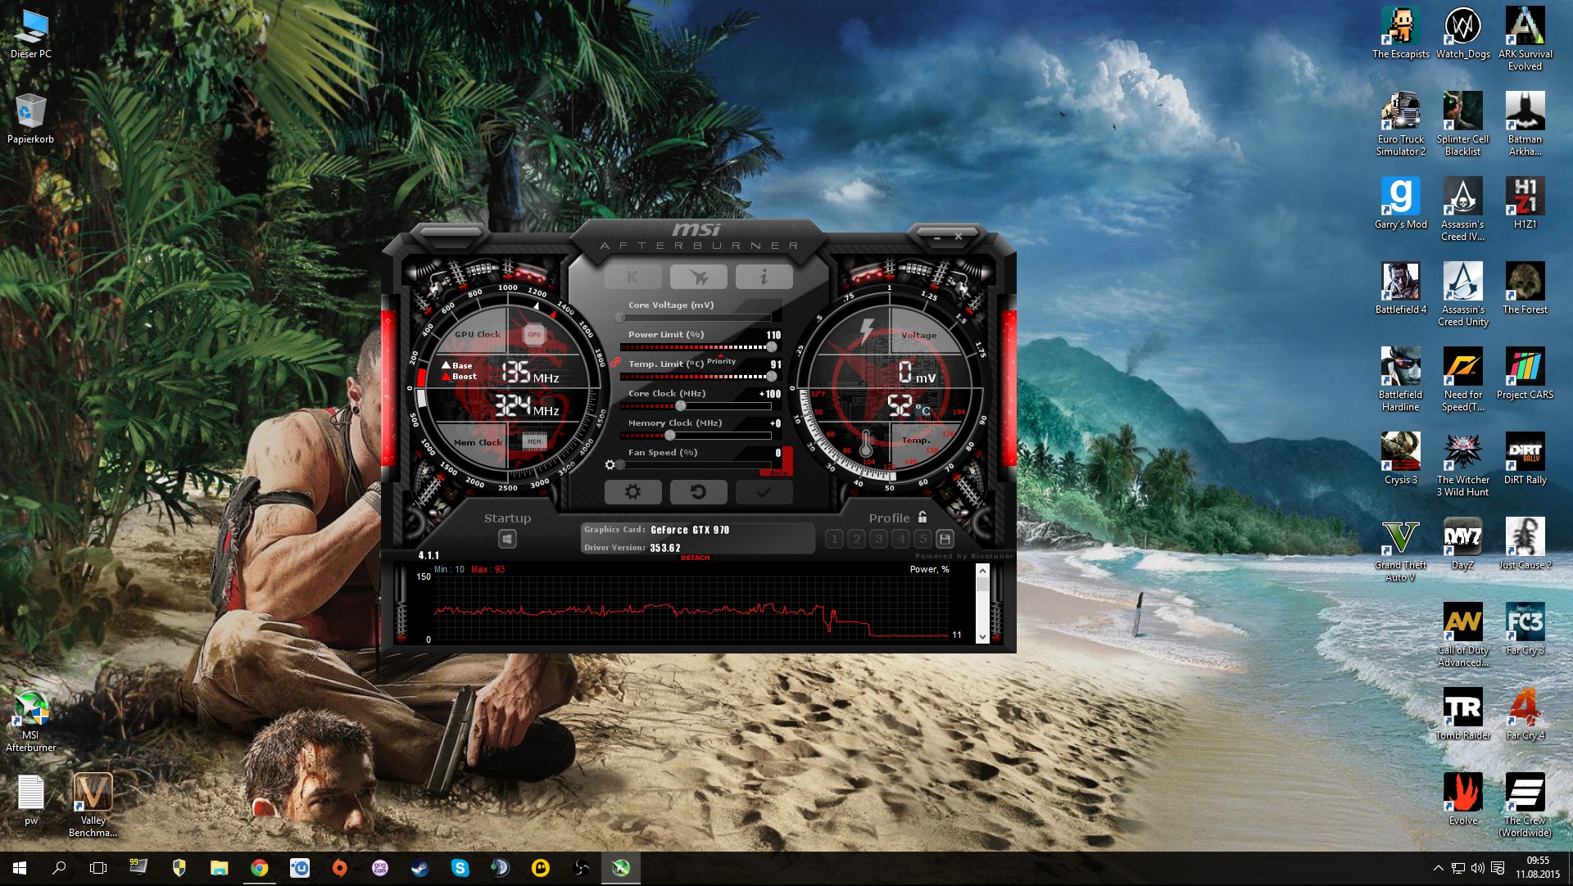
Task: Select The Forest desktop shortcut
Action: click(1525, 288)
